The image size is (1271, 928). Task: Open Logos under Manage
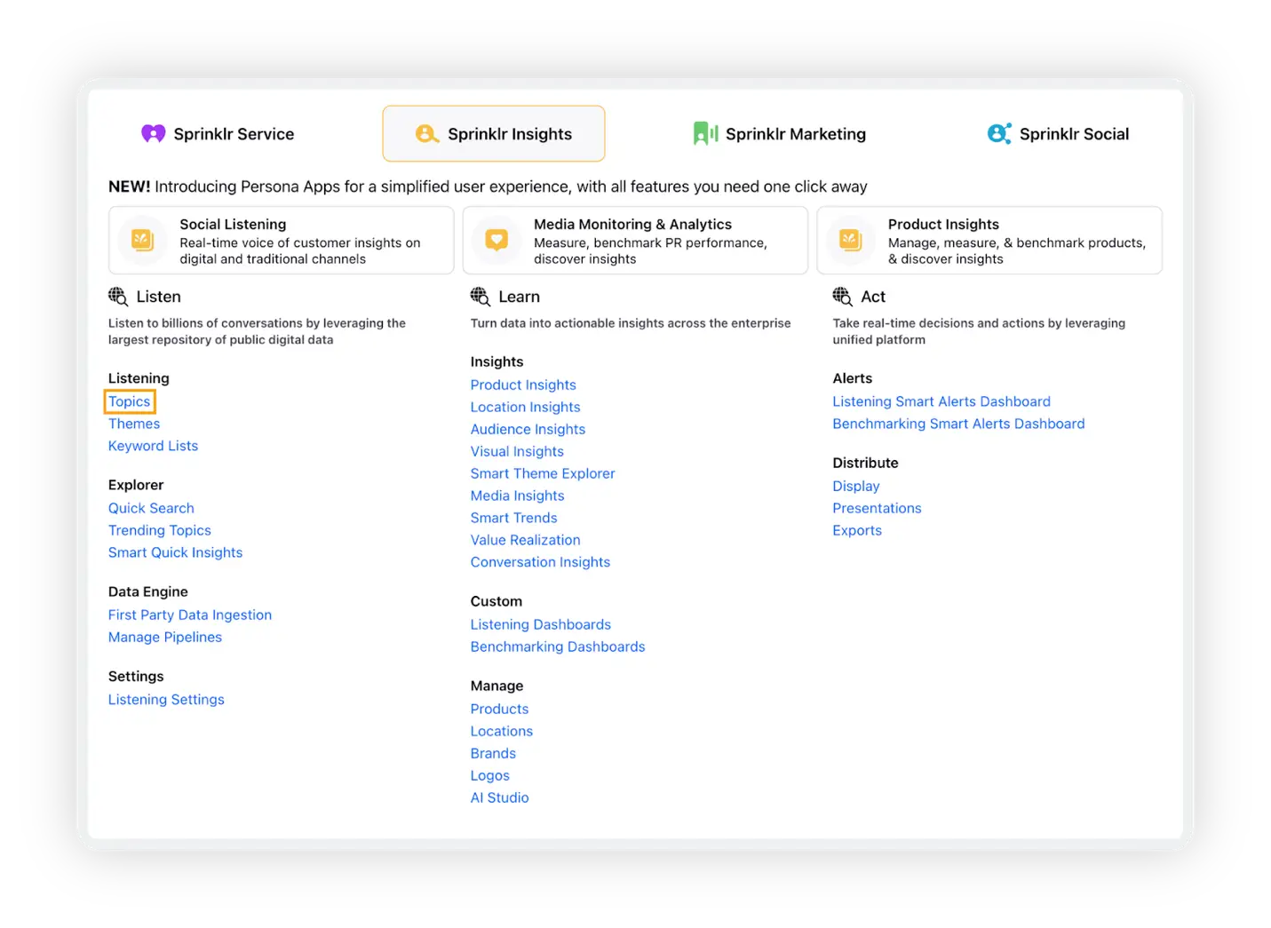coord(490,775)
